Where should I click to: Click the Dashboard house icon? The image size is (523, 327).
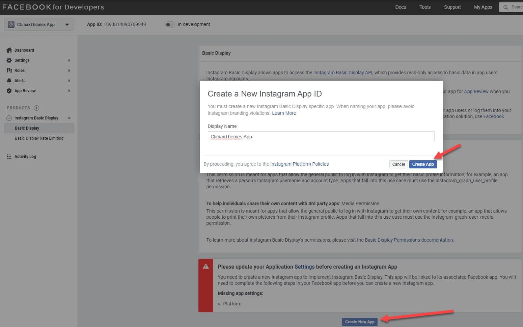coord(9,50)
